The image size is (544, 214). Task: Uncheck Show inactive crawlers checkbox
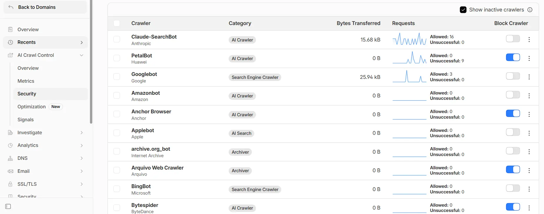tap(463, 10)
